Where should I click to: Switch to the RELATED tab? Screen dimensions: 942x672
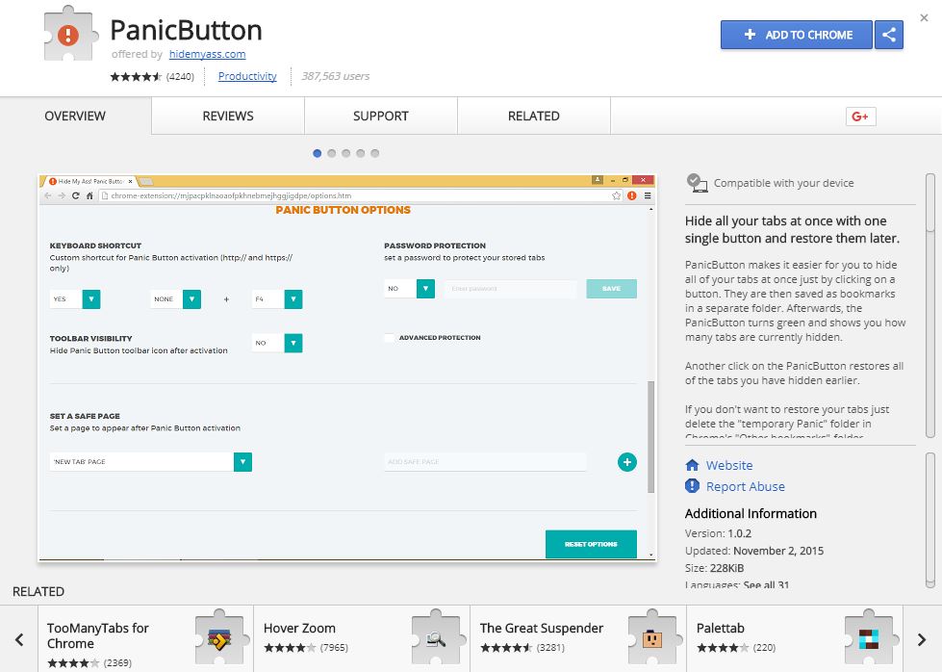click(533, 116)
